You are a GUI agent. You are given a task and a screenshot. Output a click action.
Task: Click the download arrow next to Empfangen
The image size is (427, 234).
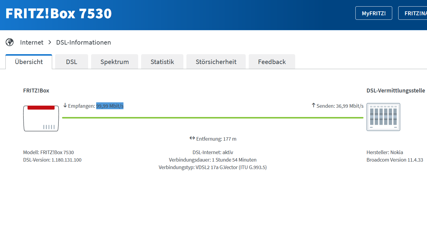click(65, 105)
